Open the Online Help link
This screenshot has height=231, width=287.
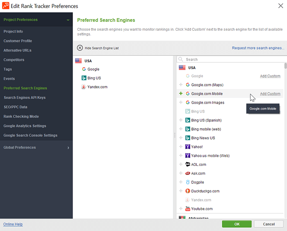click(x=13, y=224)
